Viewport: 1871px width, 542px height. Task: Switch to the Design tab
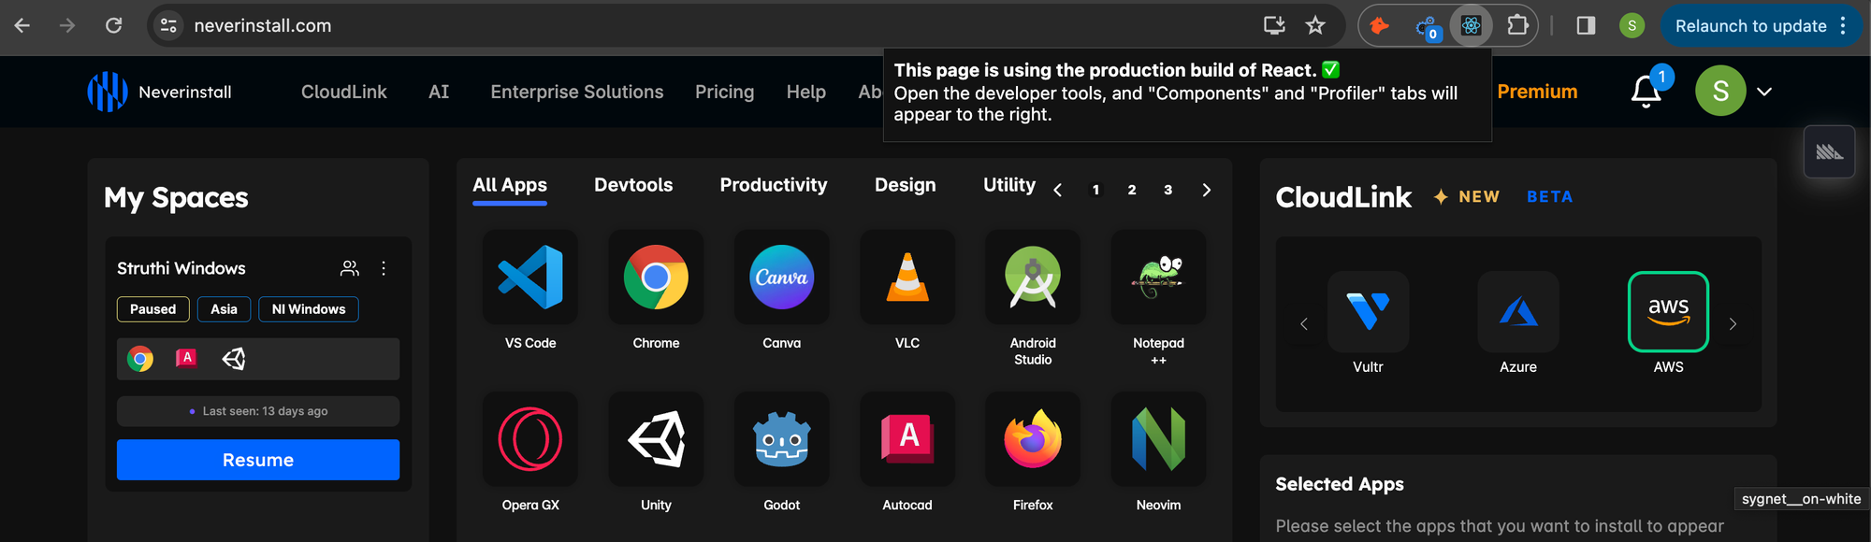pyautogui.click(x=906, y=185)
